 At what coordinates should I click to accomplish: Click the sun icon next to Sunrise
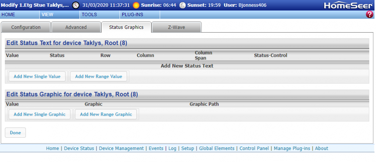(x=136, y=5)
